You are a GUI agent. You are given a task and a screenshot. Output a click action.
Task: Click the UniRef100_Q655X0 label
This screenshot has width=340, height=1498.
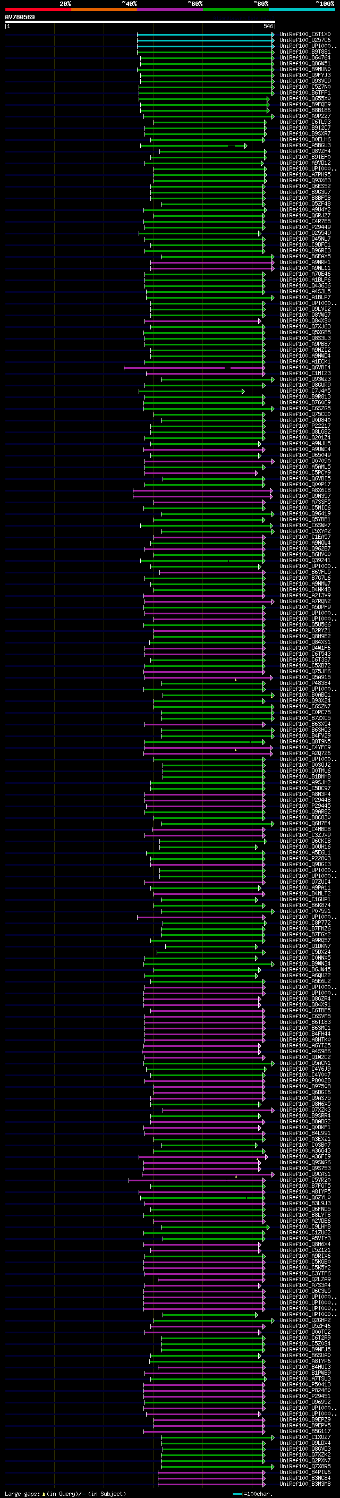pos(305,98)
